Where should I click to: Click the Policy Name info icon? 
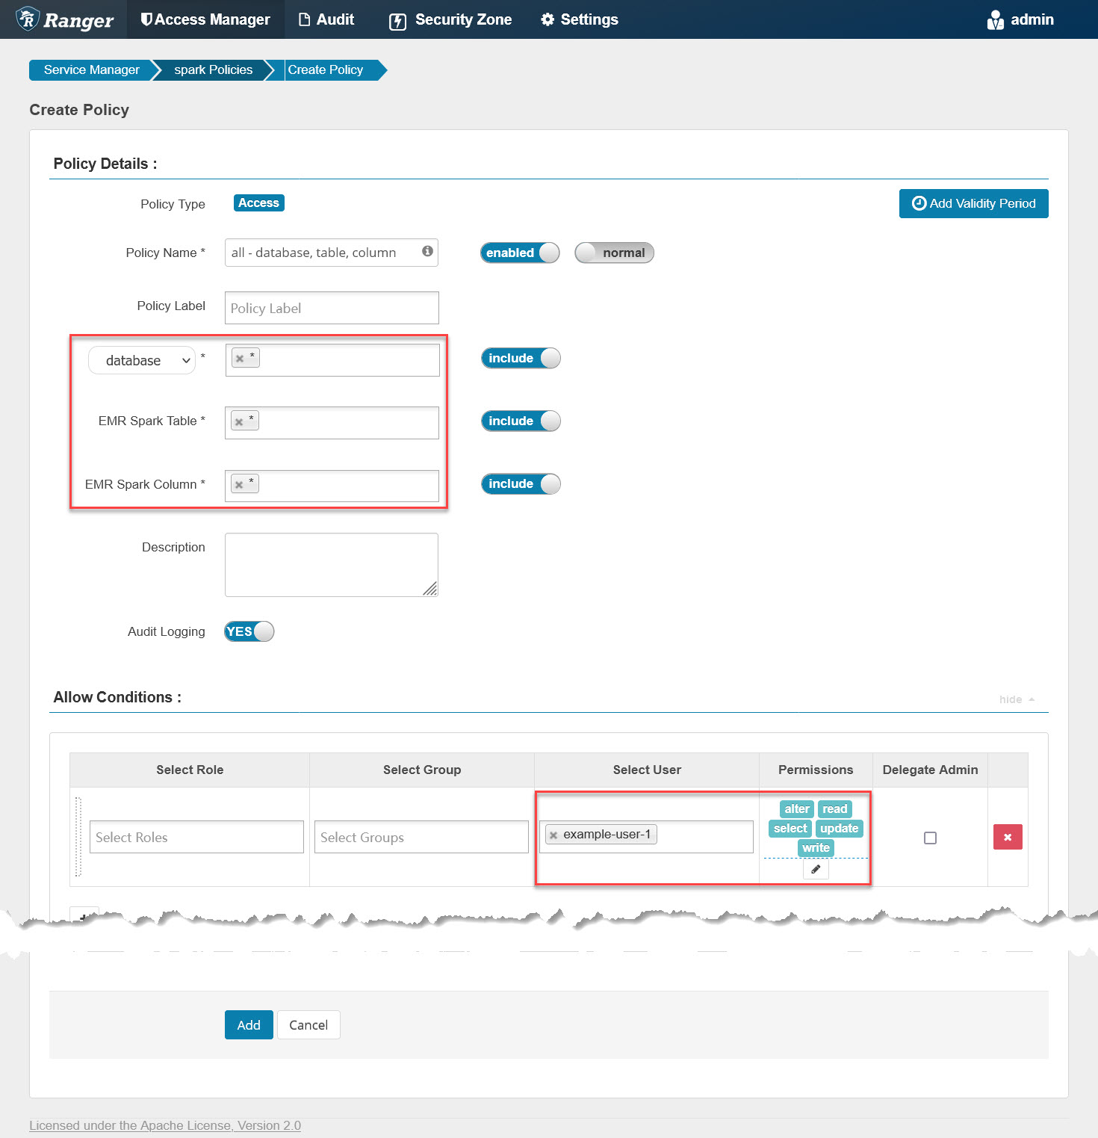pos(427,251)
